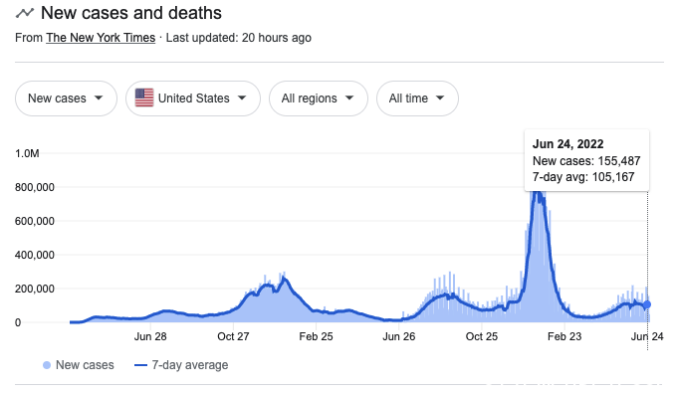Click the United States flag icon
This screenshot has height=393, width=674.
[144, 98]
